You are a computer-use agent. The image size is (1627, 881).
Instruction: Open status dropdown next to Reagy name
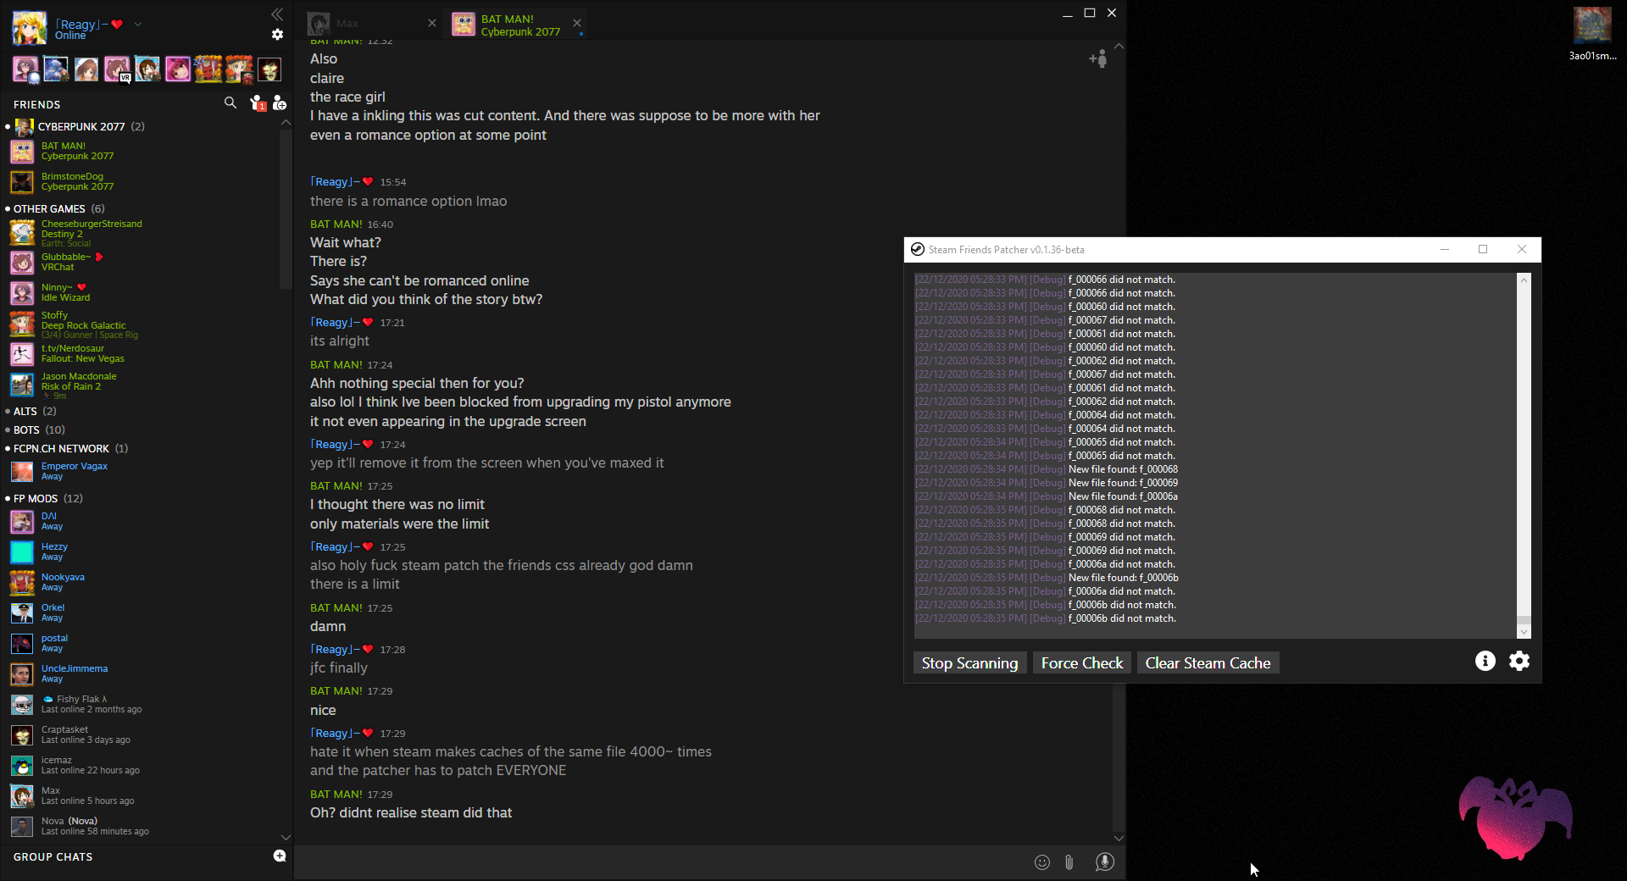tap(138, 24)
